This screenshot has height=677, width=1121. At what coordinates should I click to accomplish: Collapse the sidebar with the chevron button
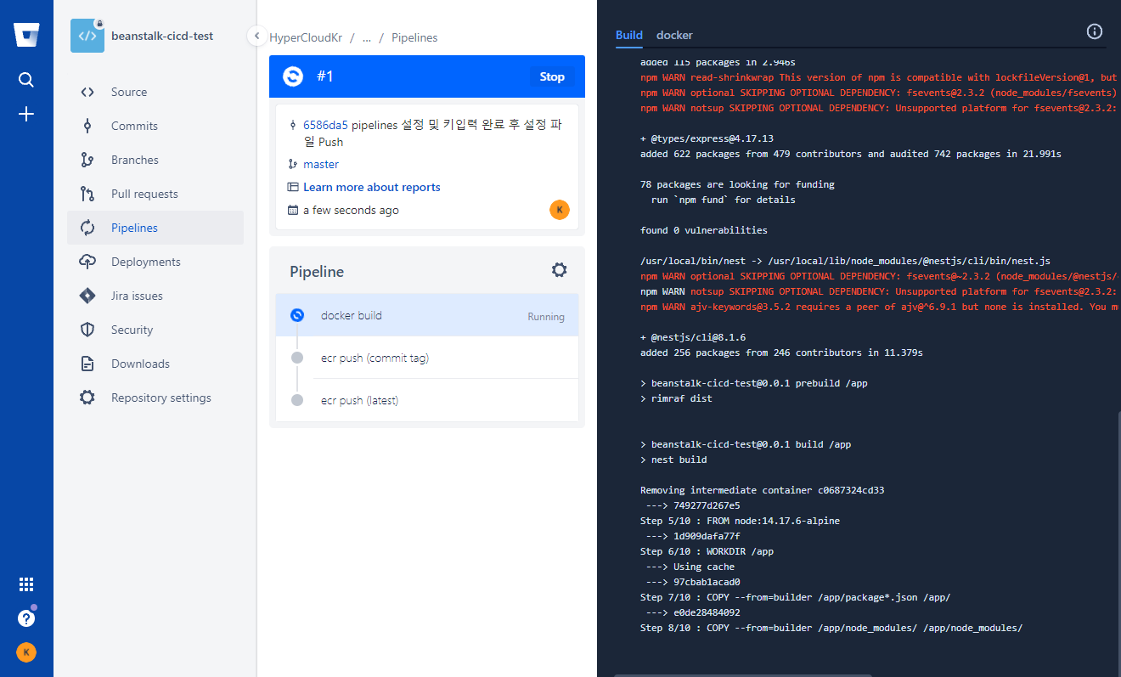click(x=256, y=36)
